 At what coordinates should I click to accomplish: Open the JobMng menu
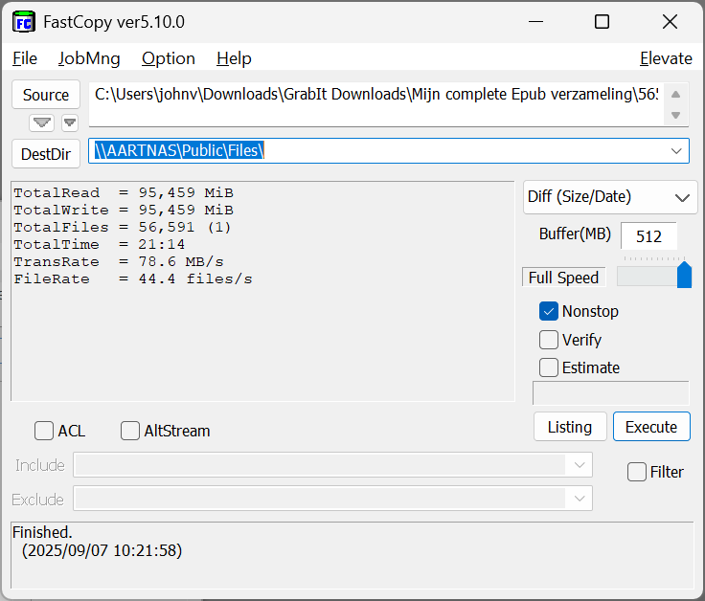89,58
